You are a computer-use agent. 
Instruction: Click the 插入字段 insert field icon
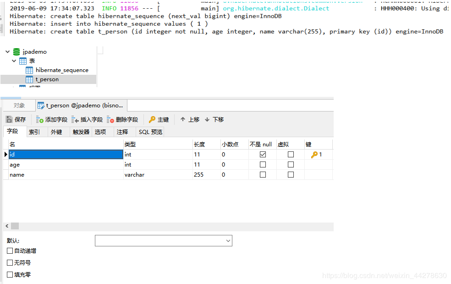point(87,119)
